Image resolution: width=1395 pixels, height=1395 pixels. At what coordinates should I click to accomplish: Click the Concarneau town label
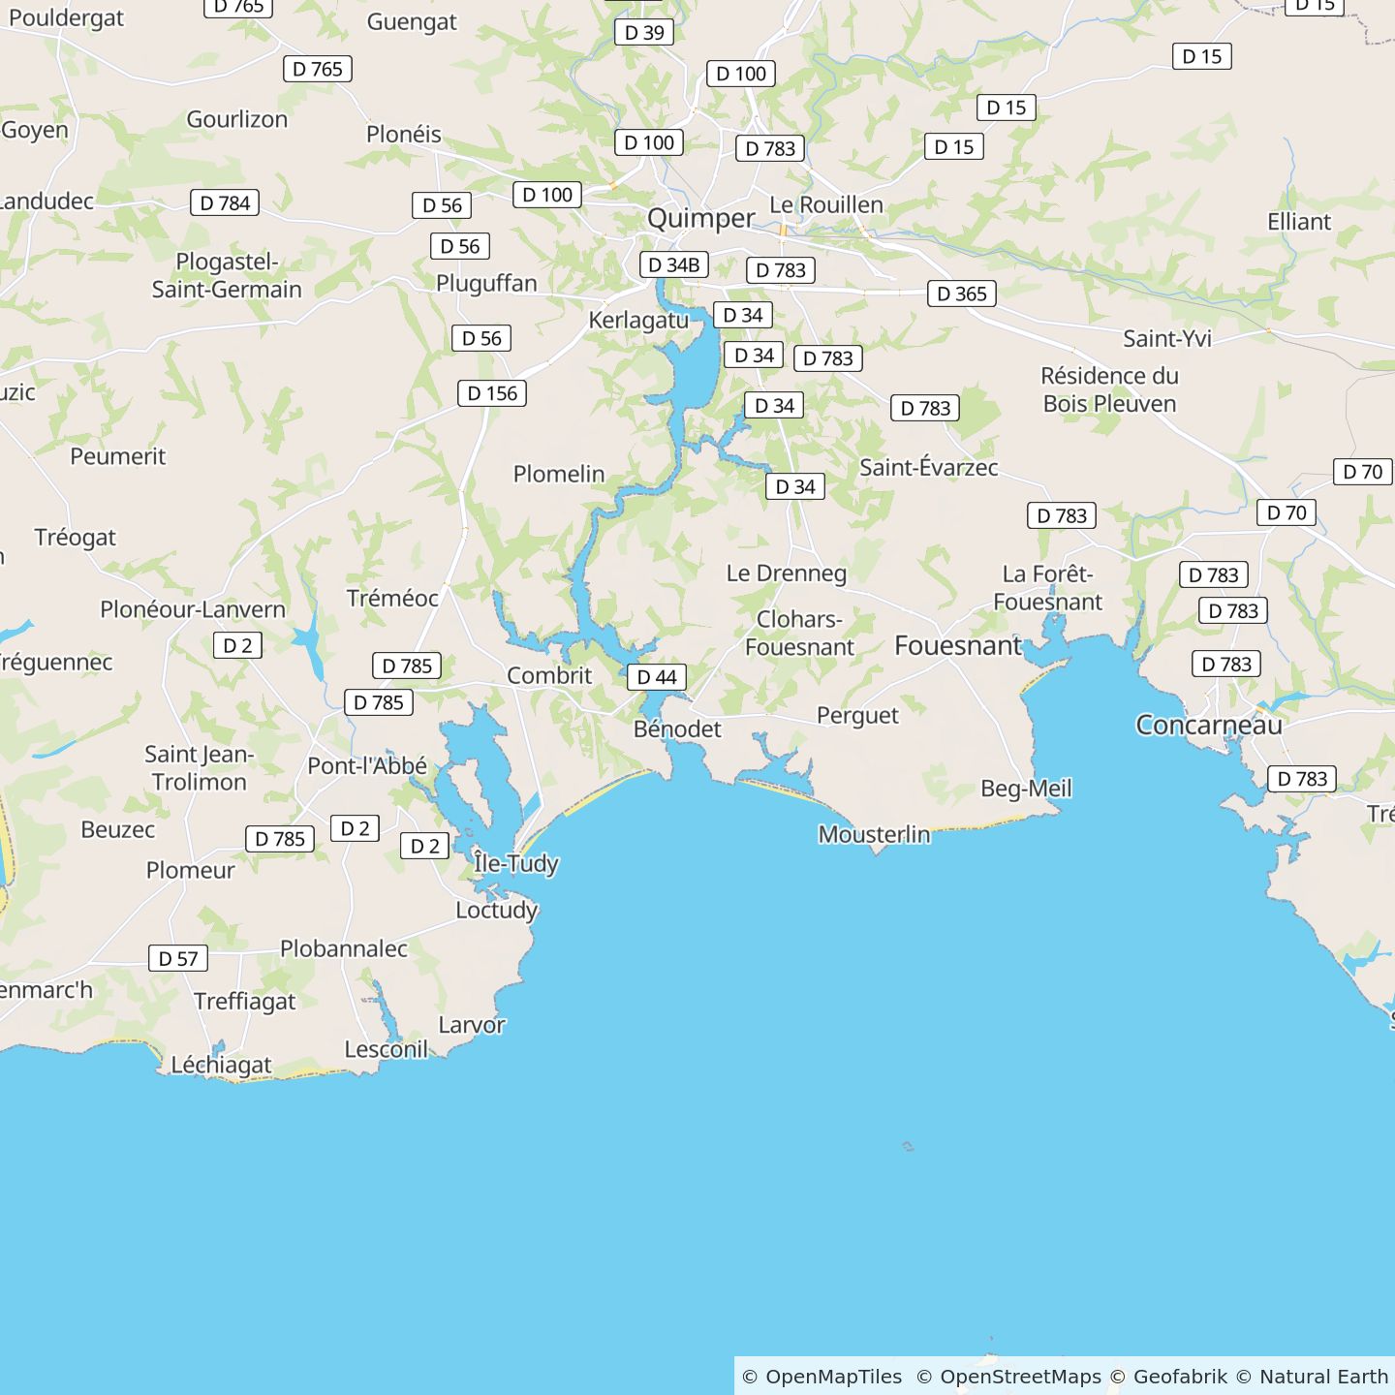point(1208,725)
